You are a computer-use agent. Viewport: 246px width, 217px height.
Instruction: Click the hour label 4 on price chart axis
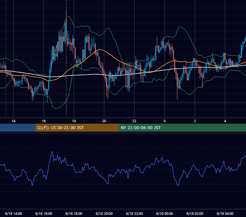click(225, 121)
